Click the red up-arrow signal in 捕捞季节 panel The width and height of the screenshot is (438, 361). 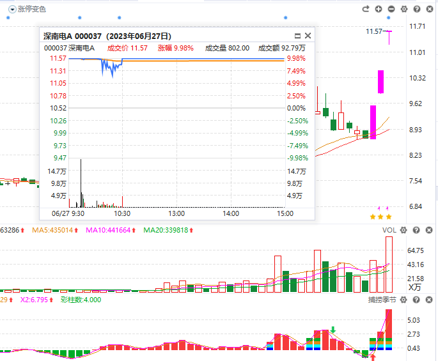[x=373, y=358]
